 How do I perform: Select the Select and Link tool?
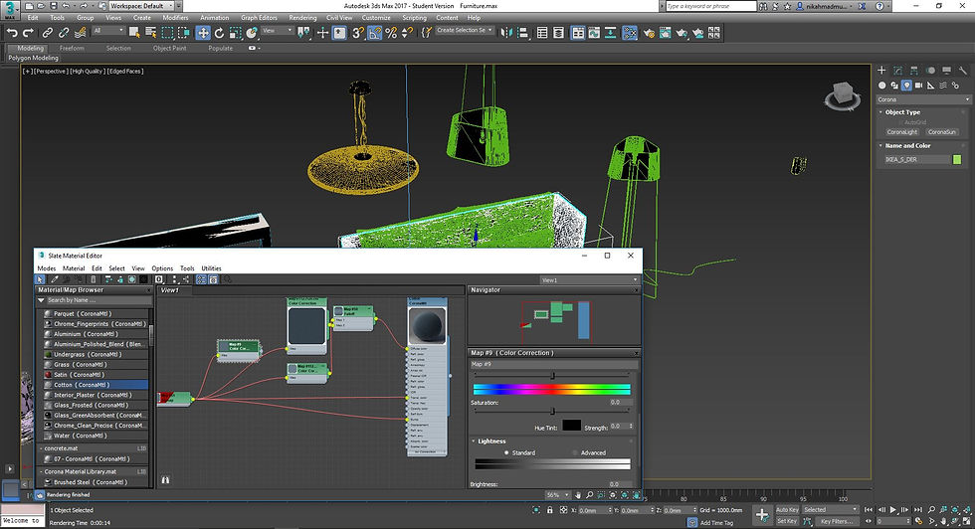[x=48, y=33]
